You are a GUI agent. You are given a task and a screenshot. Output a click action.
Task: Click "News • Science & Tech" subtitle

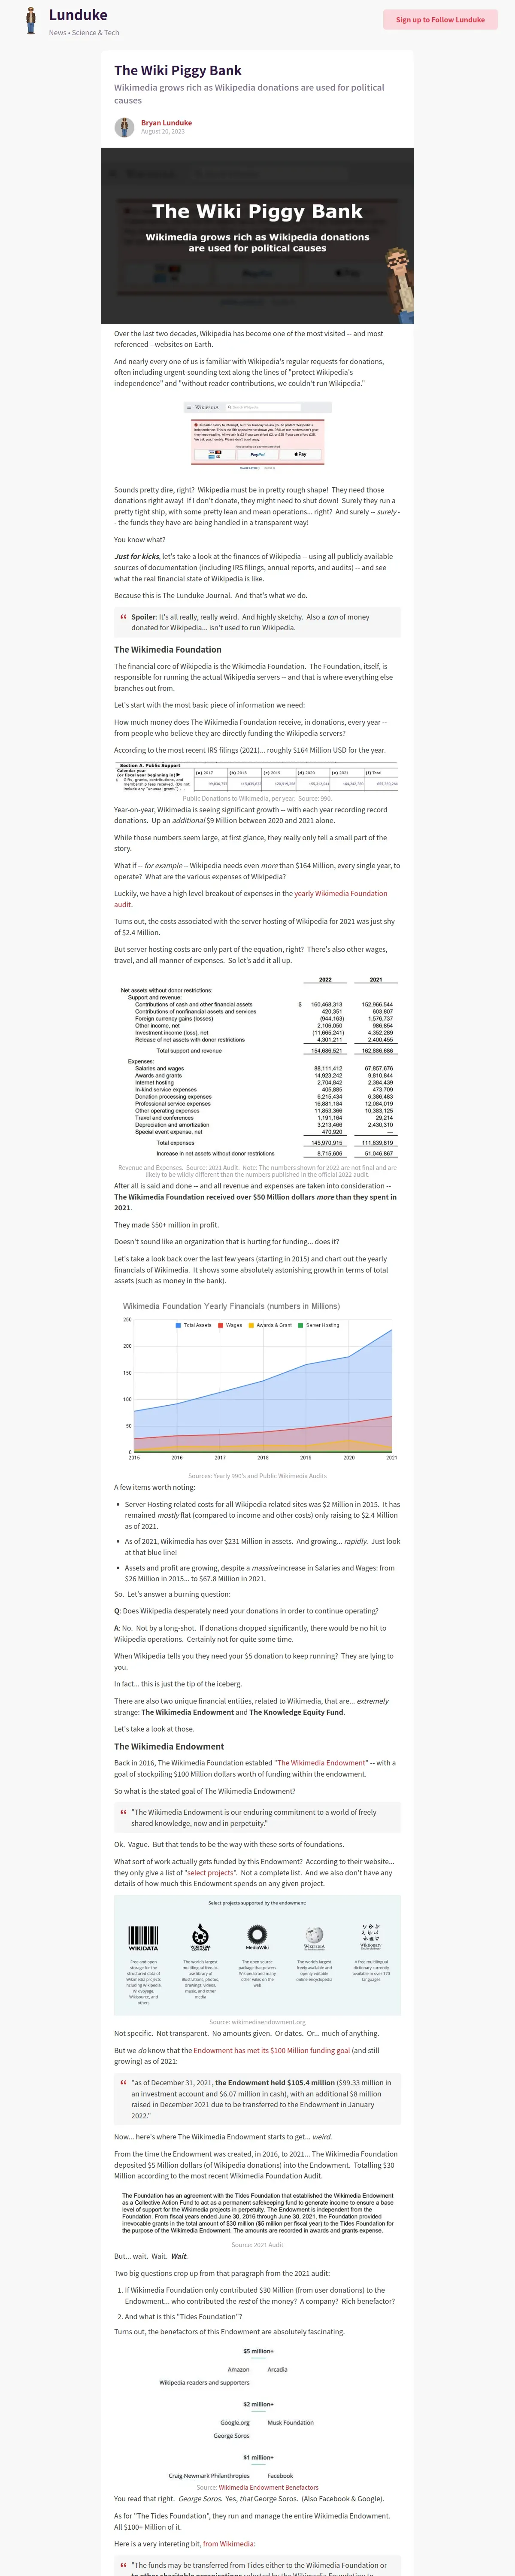tap(84, 33)
